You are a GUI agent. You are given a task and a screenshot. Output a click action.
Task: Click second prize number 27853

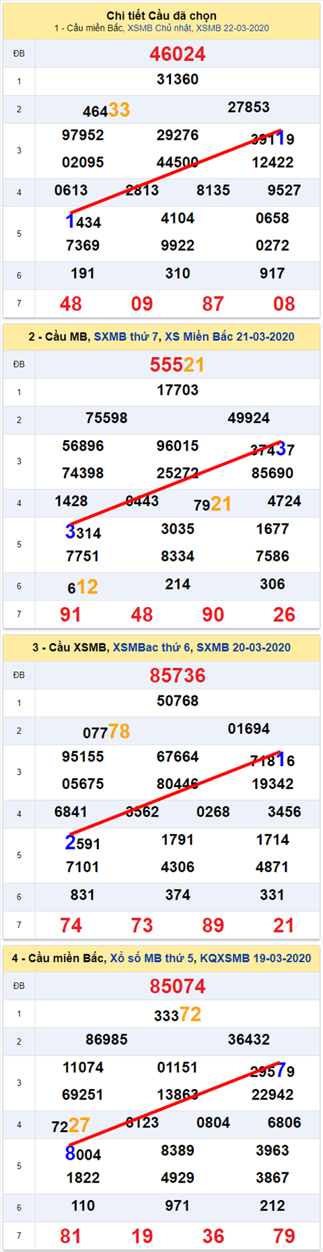coord(249,107)
